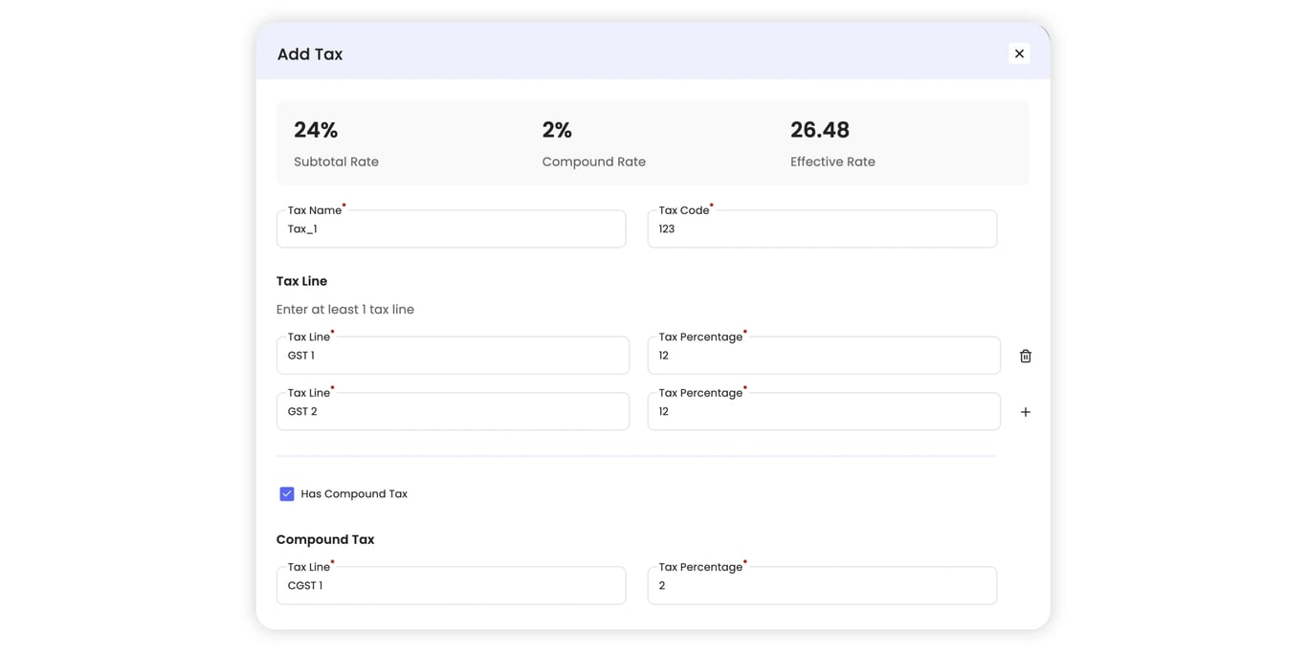Image resolution: width=1307 pixels, height=652 pixels.
Task: Click into the Tax Name field
Action: coord(451,228)
